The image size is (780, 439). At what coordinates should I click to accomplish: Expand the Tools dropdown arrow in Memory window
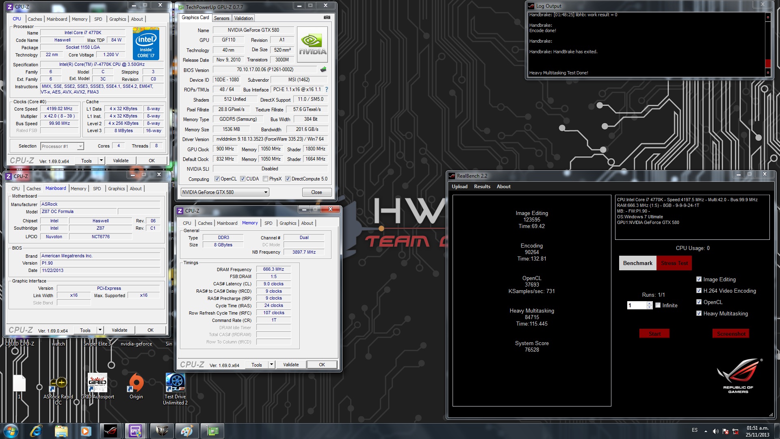271,365
